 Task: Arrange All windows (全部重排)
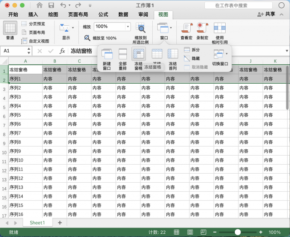[123, 59]
